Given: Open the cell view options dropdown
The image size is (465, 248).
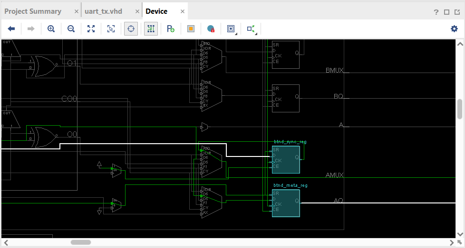Looking at the screenshot, I should pos(231,29).
